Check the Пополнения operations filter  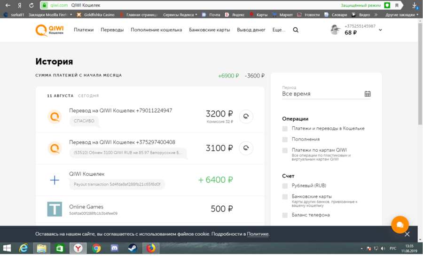(285, 140)
